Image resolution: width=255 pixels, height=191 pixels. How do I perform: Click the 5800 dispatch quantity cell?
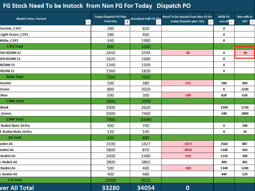coord(111,150)
